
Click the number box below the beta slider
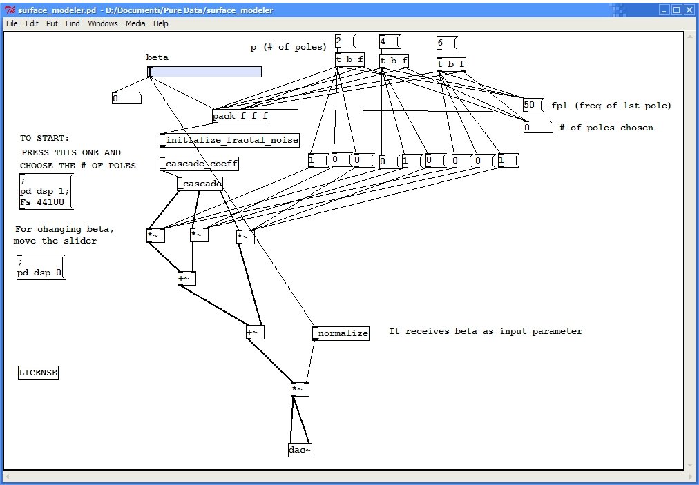[x=126, y=99]
